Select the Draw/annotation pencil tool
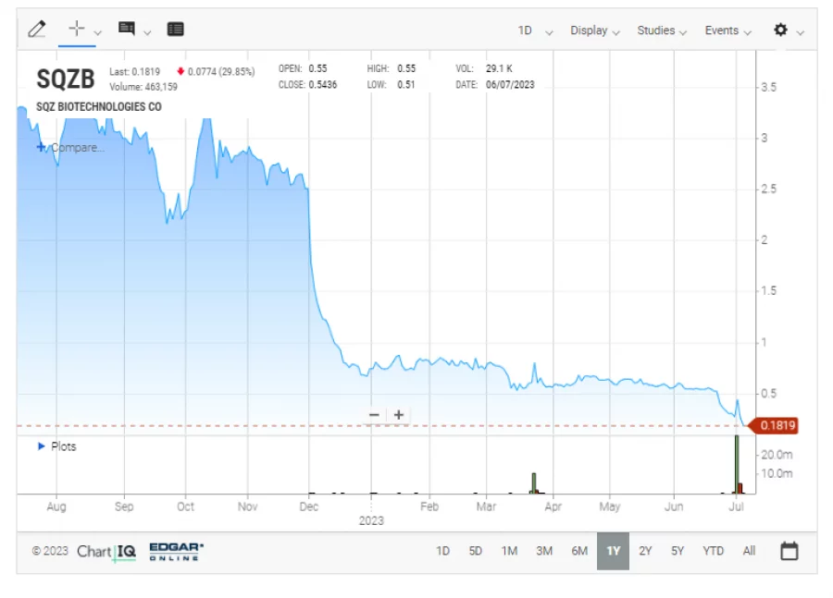 coord(38,28)
